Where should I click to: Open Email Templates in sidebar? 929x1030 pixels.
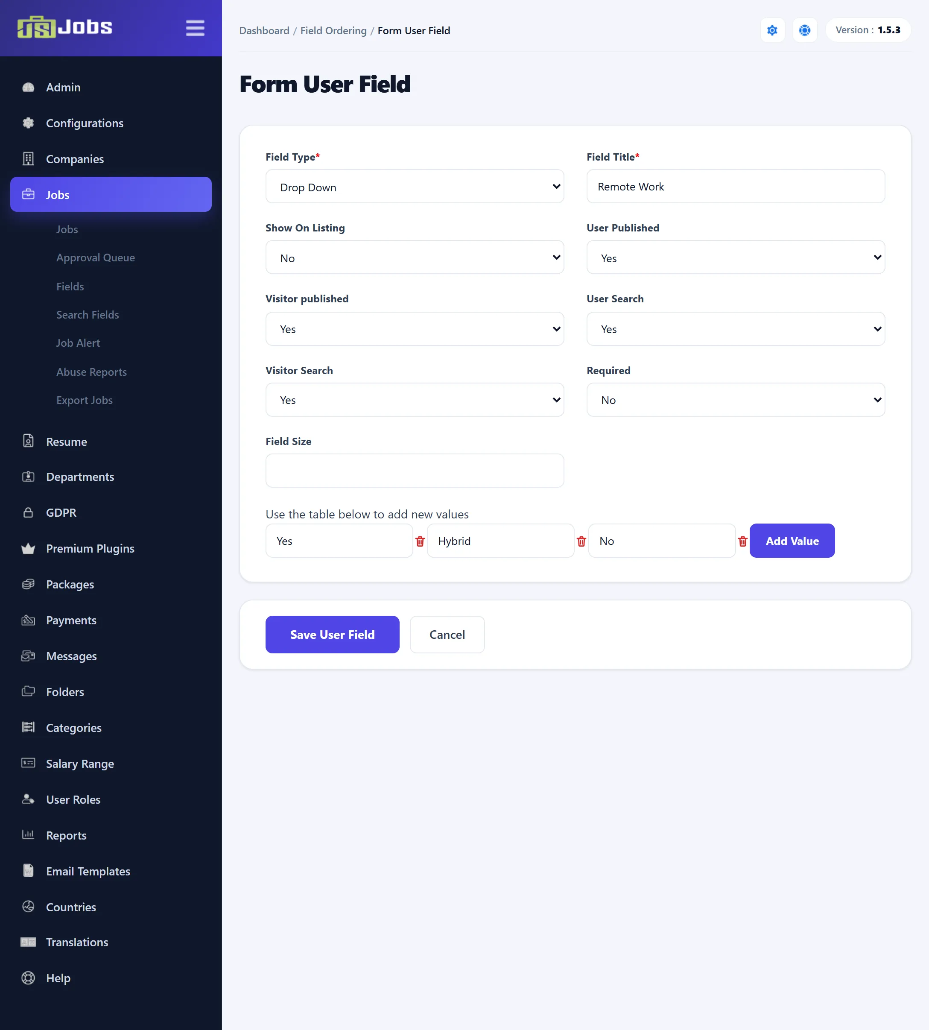88,871
